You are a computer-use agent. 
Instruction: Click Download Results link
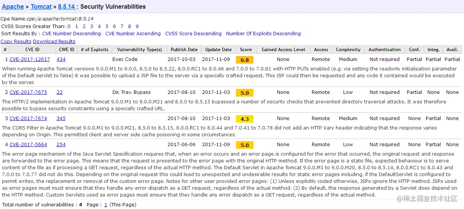(54, 42)
